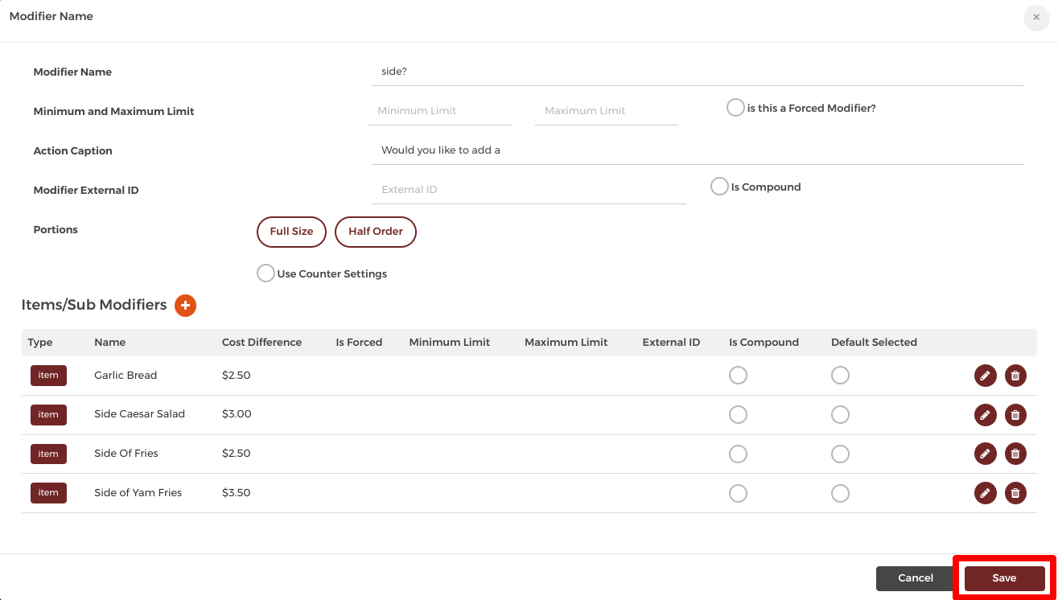Edit the Side Caesar Salad item
The height and width of the screenshot is (600, 1058).
click(x=985, y=415)
